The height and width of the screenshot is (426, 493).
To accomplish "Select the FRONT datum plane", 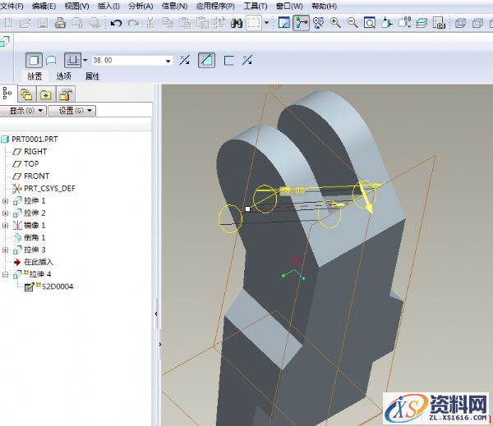I will click(x=36, y=176).
